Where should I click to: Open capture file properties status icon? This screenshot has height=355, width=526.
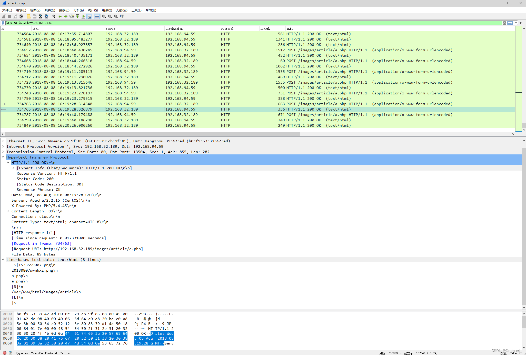11,353
